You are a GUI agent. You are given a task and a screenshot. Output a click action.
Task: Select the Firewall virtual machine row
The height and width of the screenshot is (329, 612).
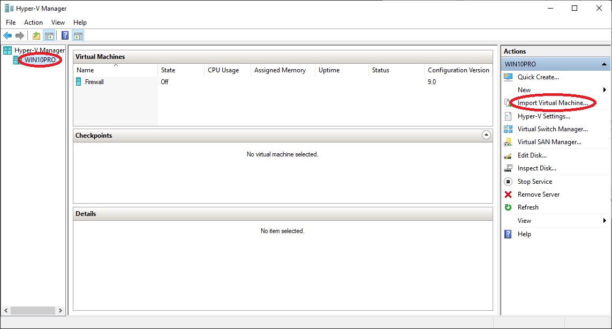click(x=283, y=81)
